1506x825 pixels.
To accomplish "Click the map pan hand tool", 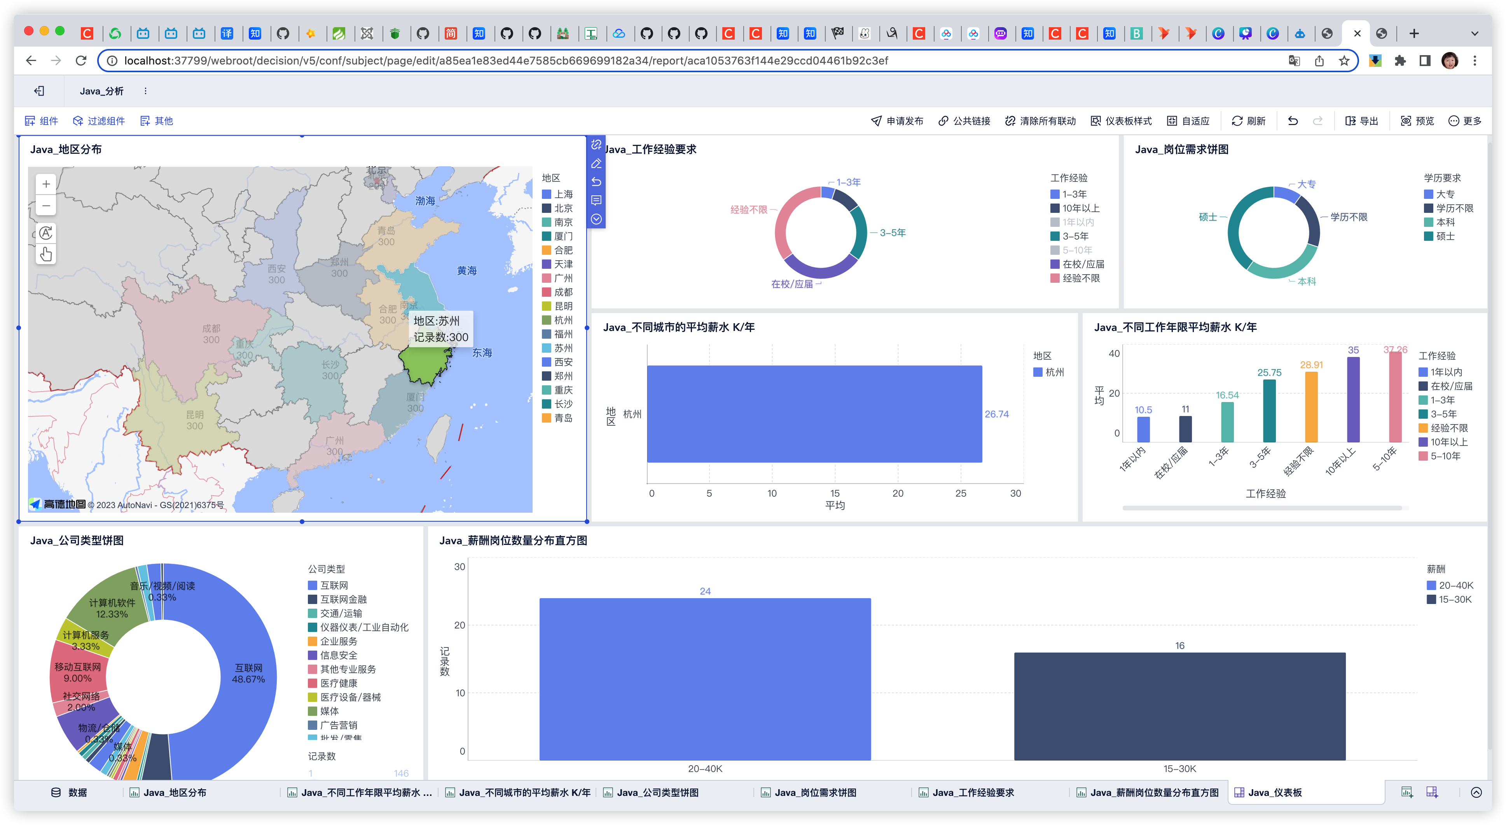I will 45,254.
